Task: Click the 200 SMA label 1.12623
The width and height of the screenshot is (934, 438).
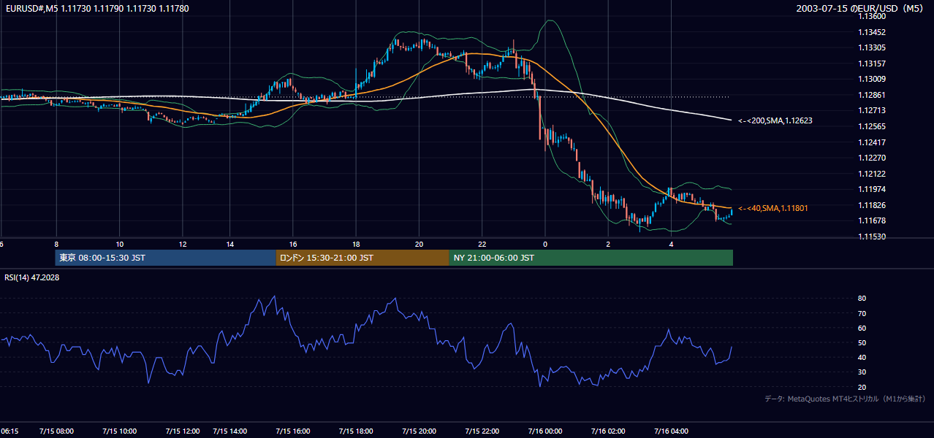Action: coord(775,120)
